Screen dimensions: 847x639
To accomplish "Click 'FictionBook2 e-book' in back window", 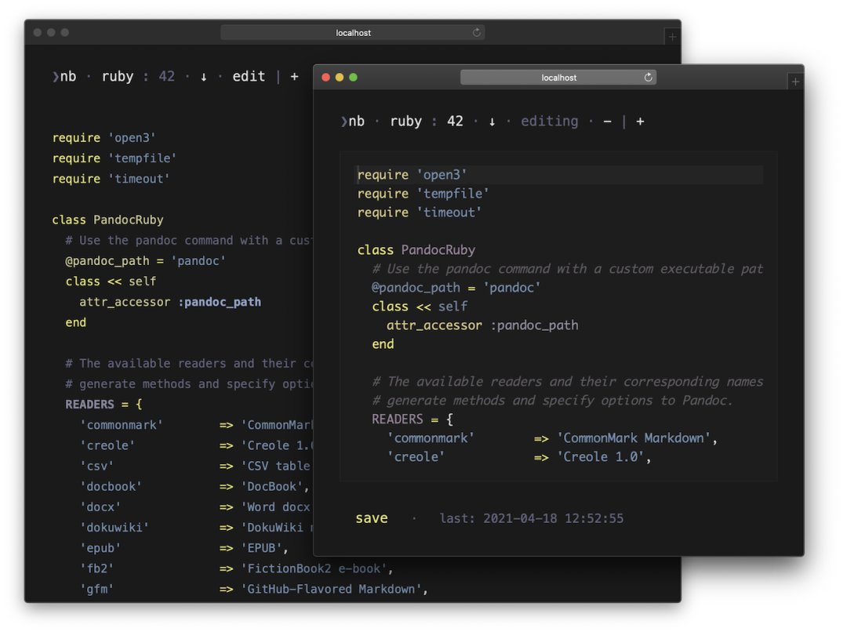I will coord(314,568).
